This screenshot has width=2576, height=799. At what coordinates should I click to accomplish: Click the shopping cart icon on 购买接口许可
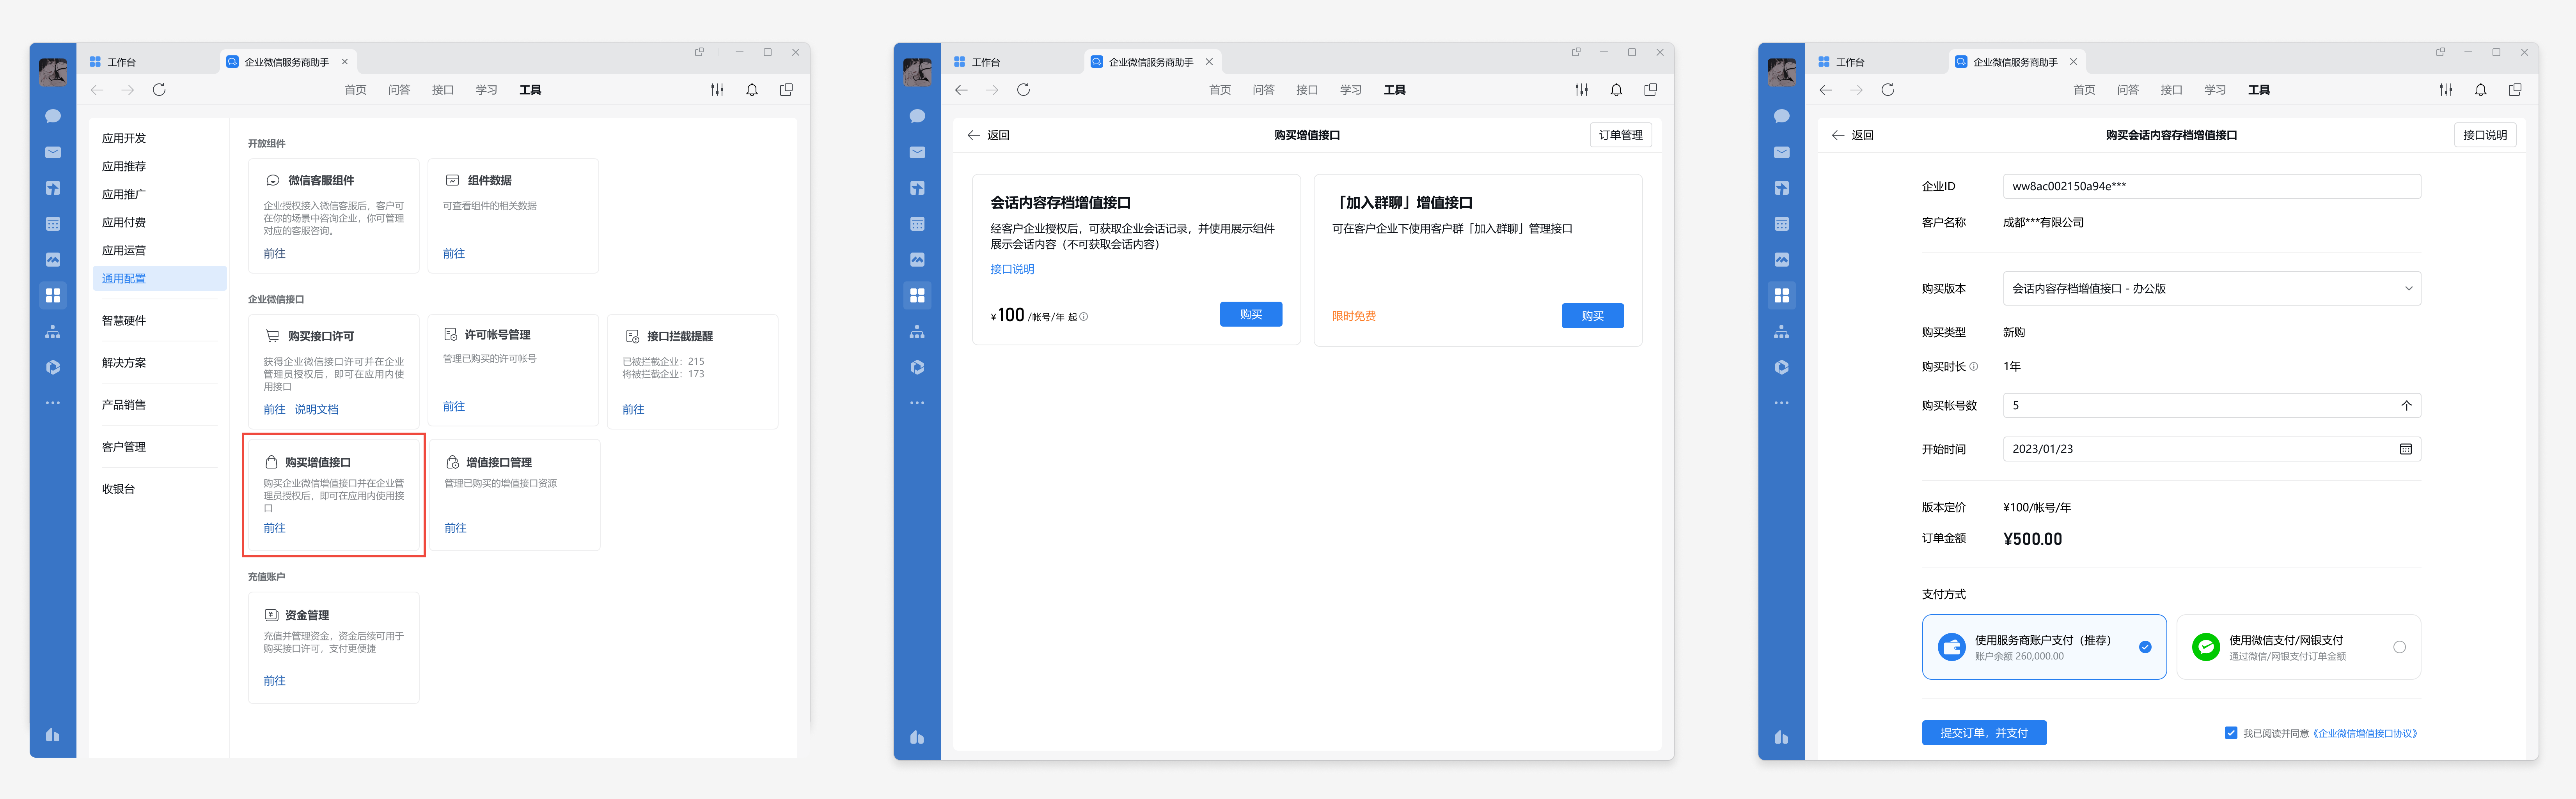tap(272, 337)
